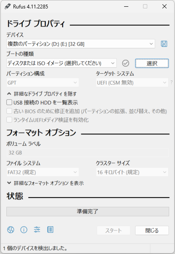Click the checkmark hash verification icon
This screenshot has width=175, height=254.
[125, 63]
